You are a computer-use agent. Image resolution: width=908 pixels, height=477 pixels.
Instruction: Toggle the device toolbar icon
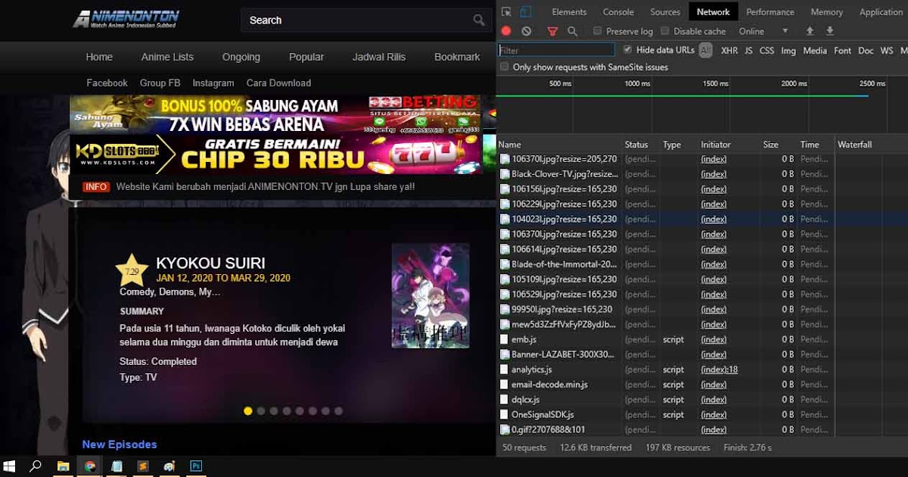[x=525, y=12]
